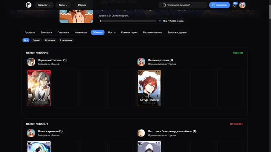
Task: Filter exchanges by Принят
Action: (37, 40)
